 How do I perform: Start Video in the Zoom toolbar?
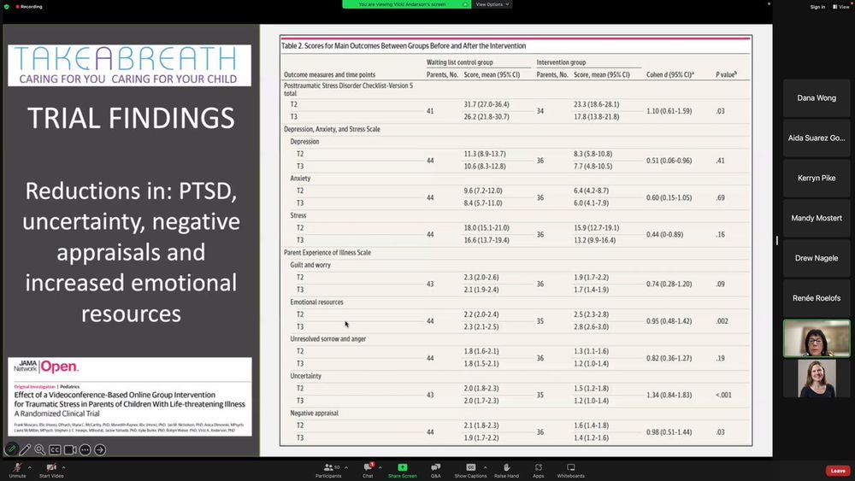click(x=51, y=470)
